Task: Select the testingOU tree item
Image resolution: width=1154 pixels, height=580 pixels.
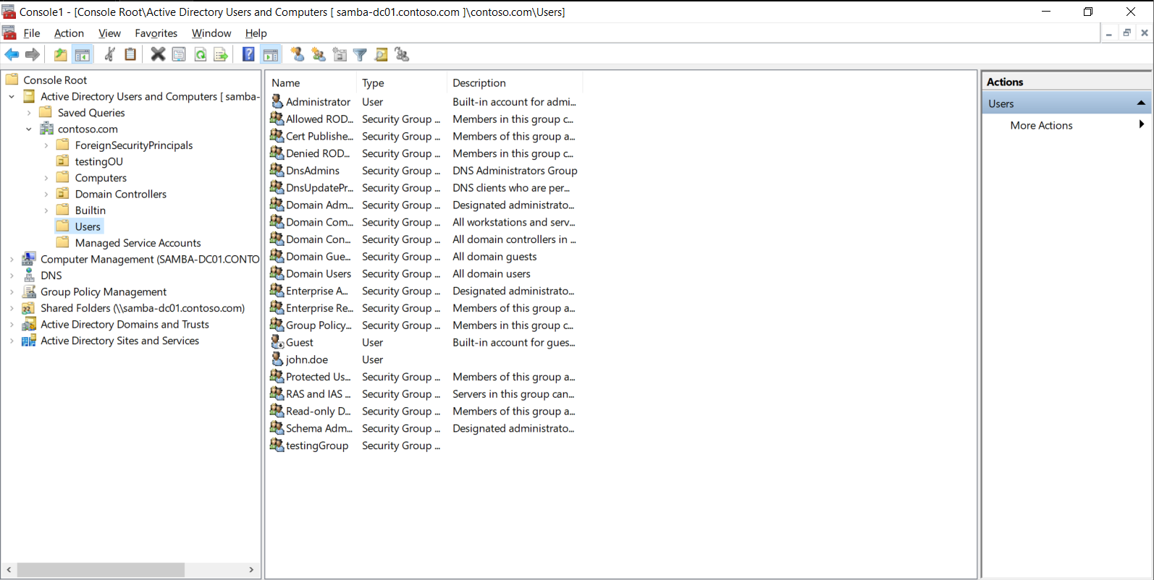Action: click(x=99, y=161)
